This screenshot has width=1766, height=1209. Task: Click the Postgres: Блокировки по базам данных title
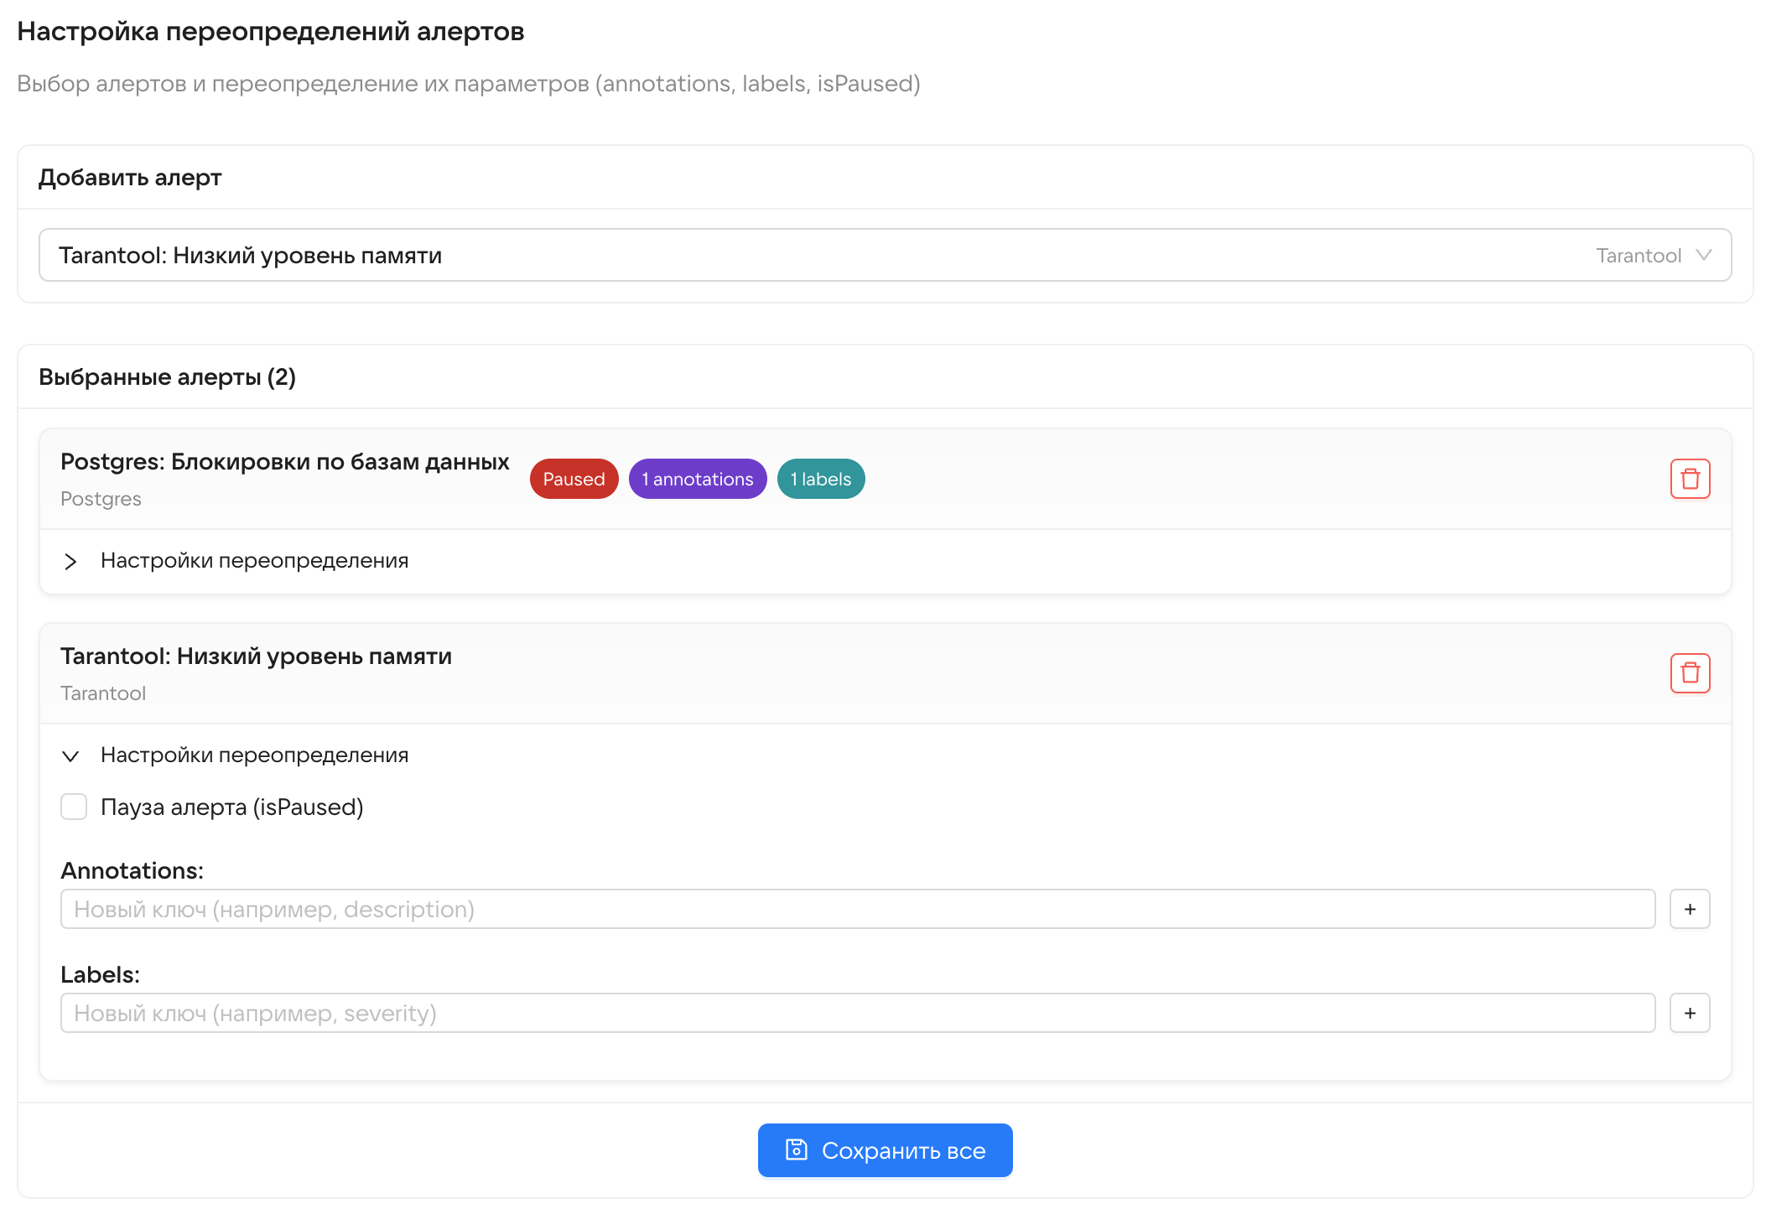point(285,462)
